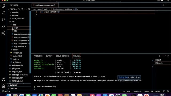Viewport: 171px width, 96px height.
Task: Select the login.component.html editor tab
Action: [45, 5]
